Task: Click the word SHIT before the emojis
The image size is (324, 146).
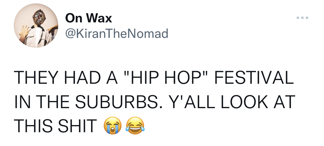Action: [x=77, y=126]
